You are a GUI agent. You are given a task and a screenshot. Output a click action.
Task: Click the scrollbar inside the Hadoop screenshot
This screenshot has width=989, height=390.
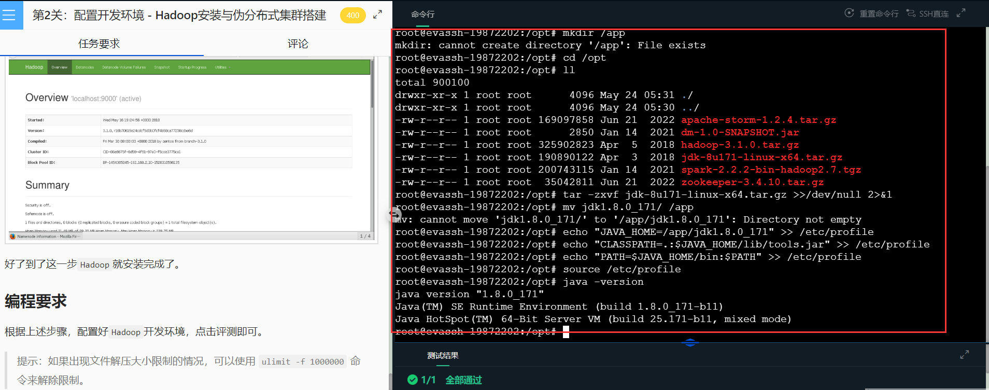pyautogui.click(x=372, y=83)
